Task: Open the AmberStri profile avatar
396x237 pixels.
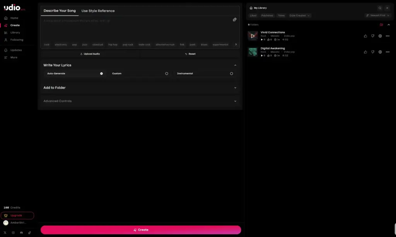Action: 6,223
